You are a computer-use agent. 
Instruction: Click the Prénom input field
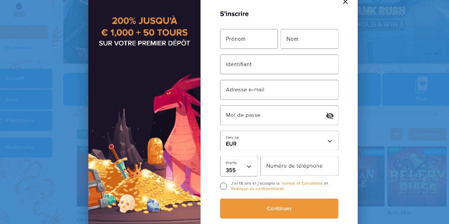[x=248, y=39]
